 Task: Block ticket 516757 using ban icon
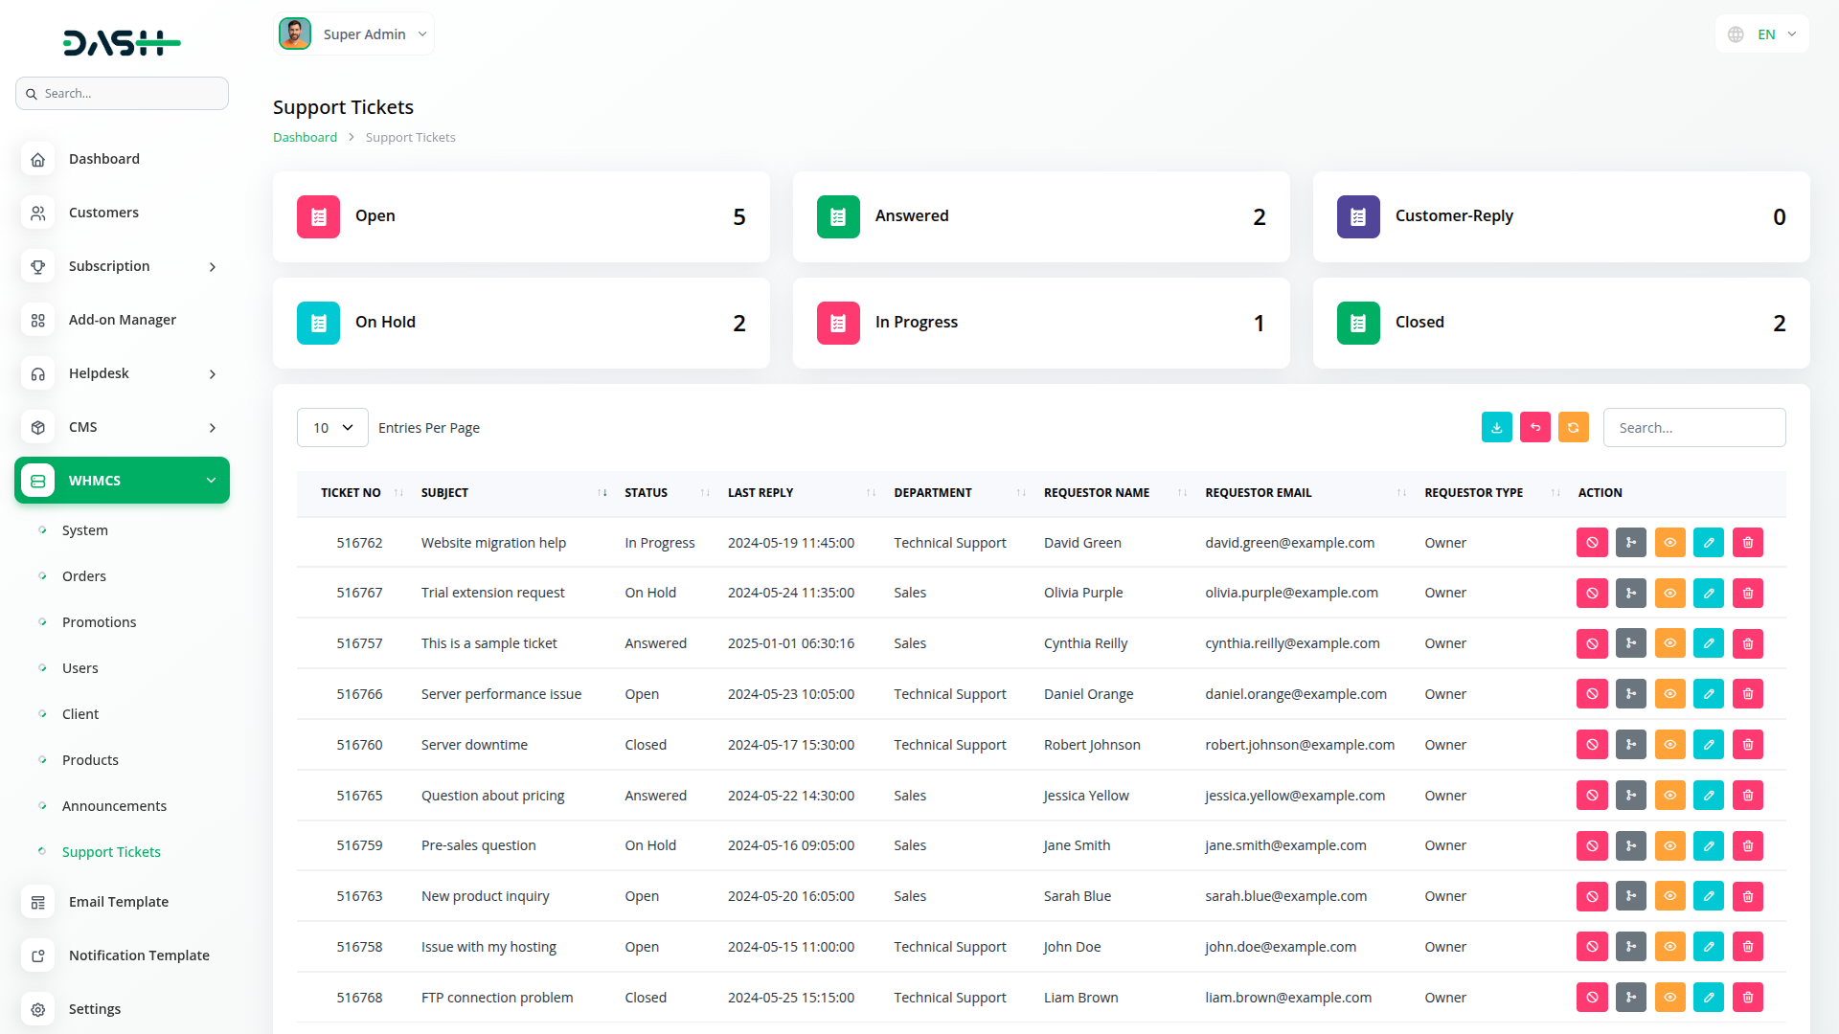[x=1592, y=644]
